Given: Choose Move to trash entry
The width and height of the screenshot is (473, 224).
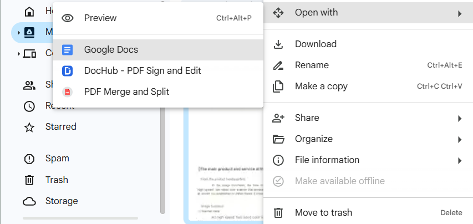Looking at the screenshot, I should pos(368,213).
